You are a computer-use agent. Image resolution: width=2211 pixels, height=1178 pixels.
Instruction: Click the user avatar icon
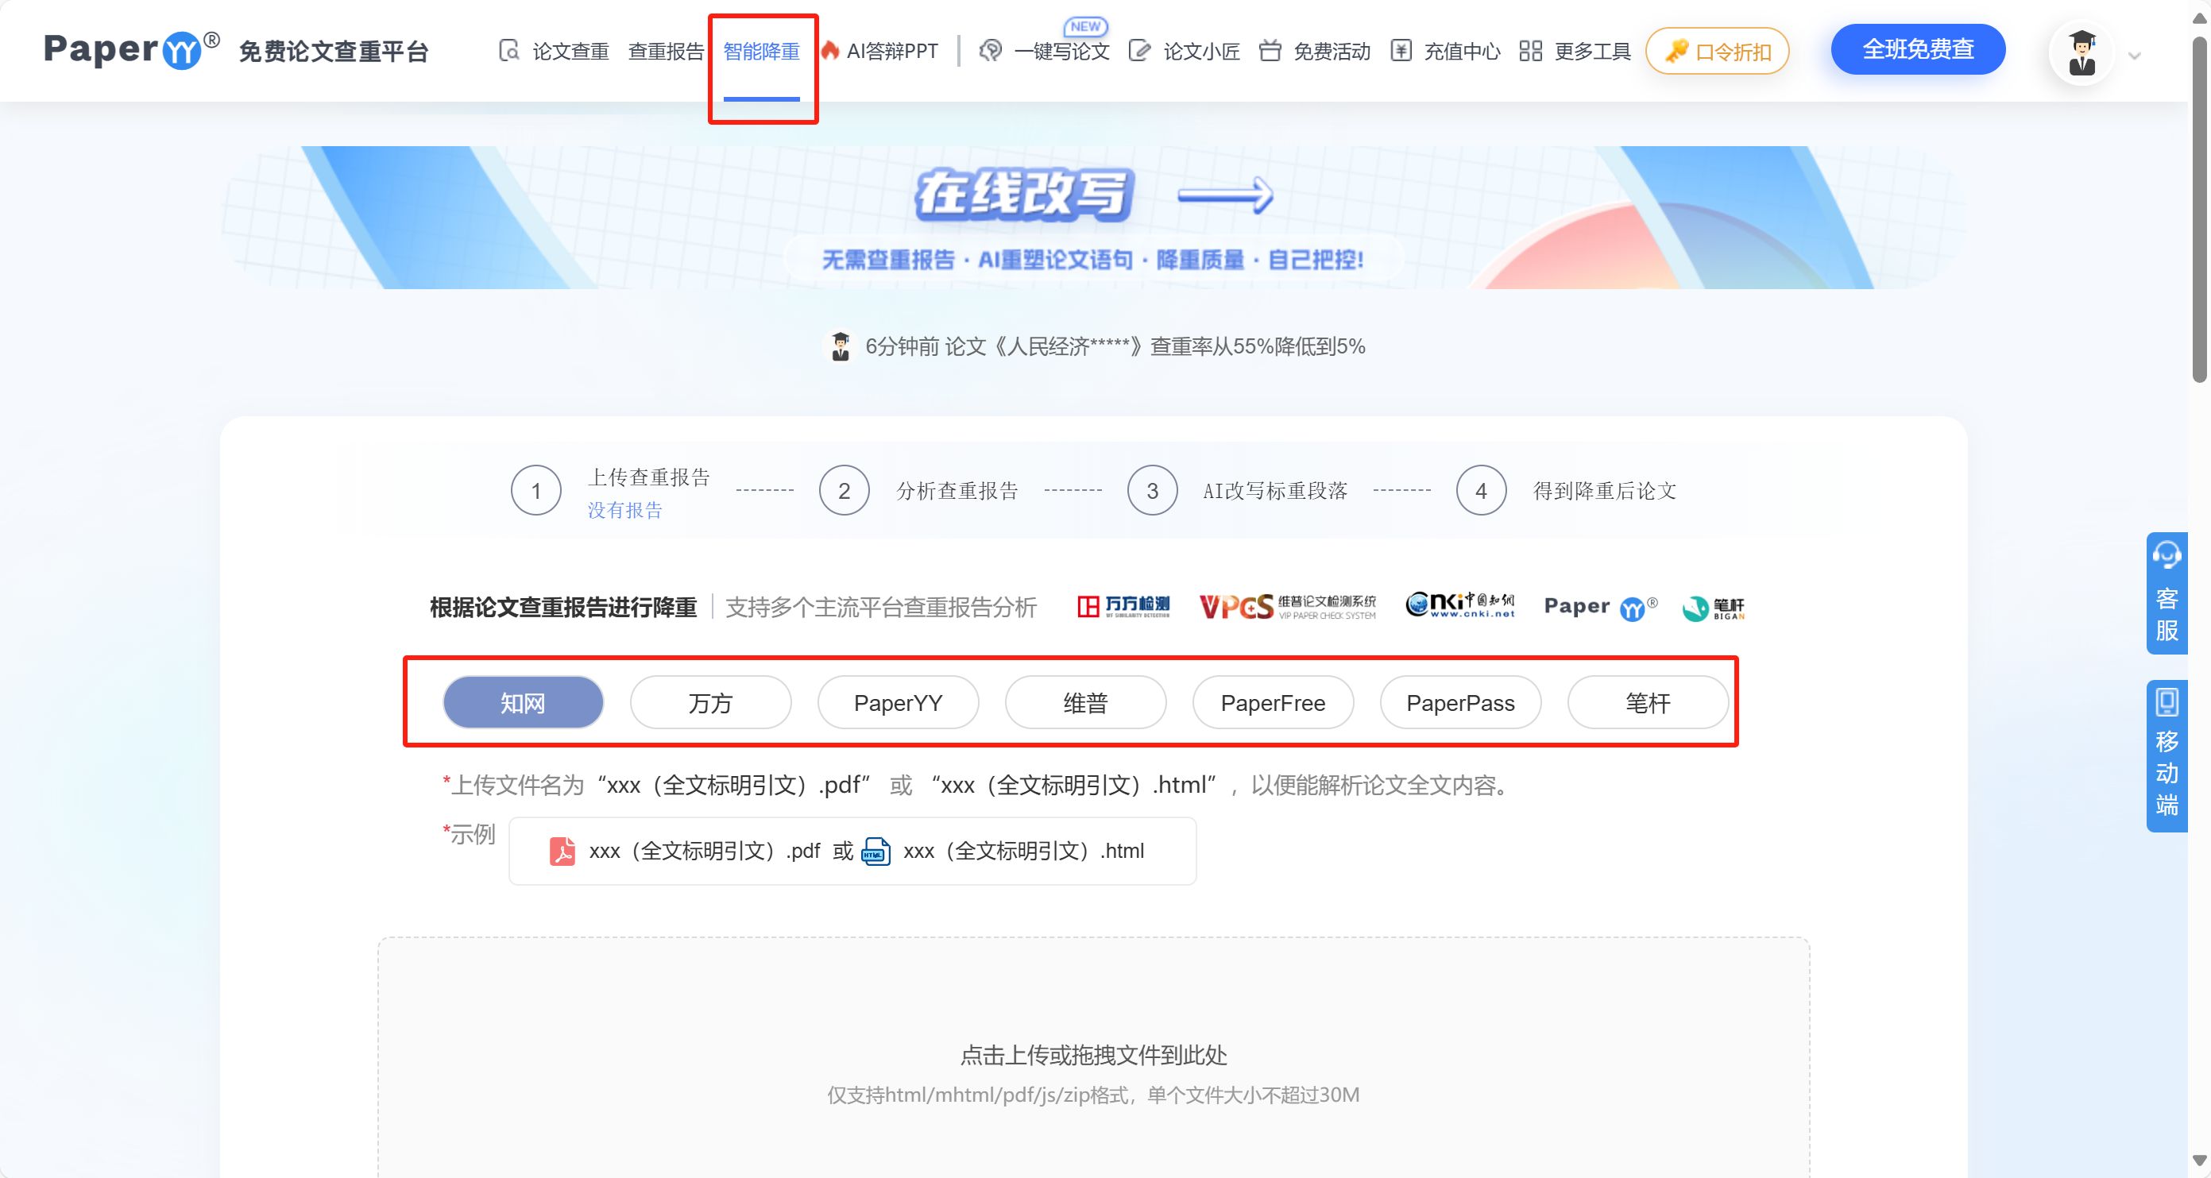point(2082,53)
